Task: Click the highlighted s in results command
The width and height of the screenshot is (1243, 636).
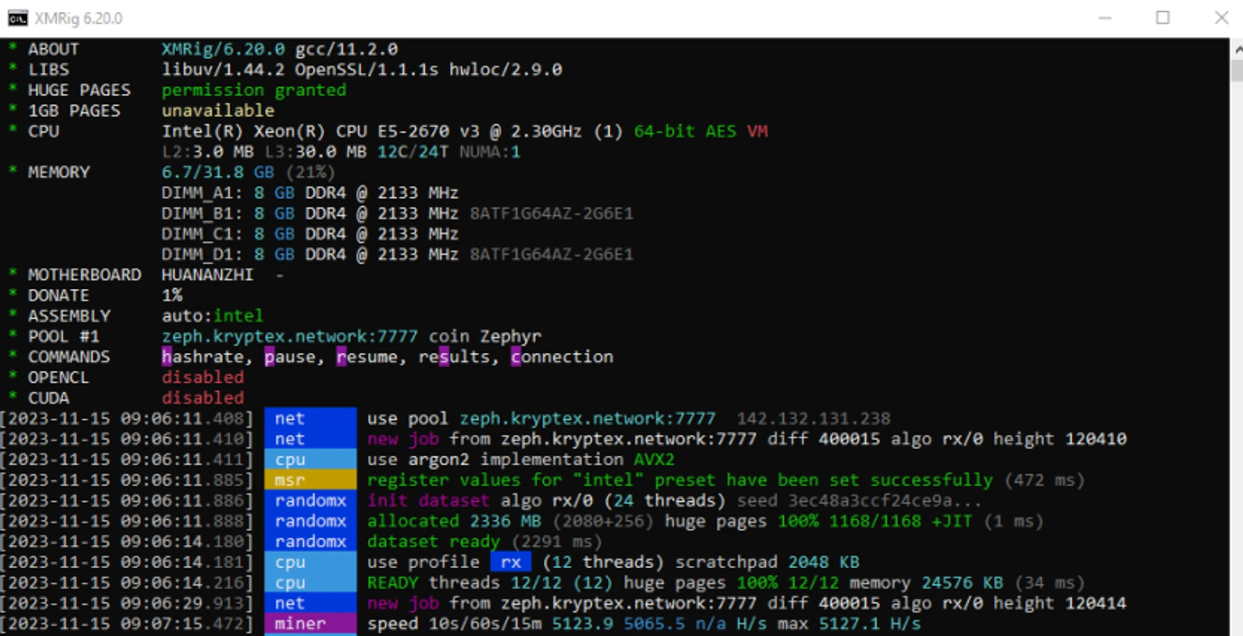Action: [x=444, y=357]
